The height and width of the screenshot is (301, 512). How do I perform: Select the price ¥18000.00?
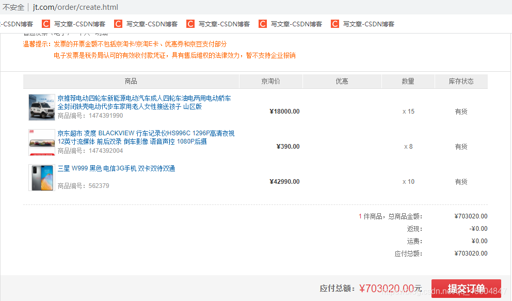284,112
